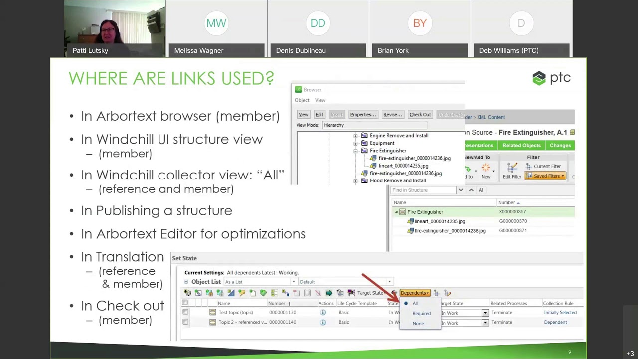This screenshot has width=638, height=359.
Task: Click folder icon beside Hood Remove and Install
Action: (364, 181)
